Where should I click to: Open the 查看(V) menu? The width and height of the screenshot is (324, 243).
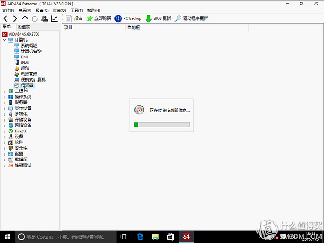(x=25, y=10)
